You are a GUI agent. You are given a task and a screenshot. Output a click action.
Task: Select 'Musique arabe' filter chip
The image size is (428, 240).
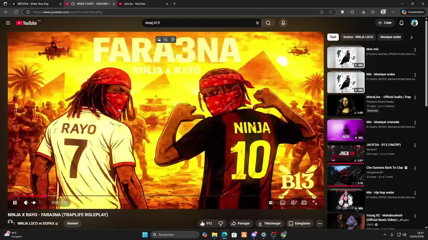pyautogui.click(x=391, y=37)
